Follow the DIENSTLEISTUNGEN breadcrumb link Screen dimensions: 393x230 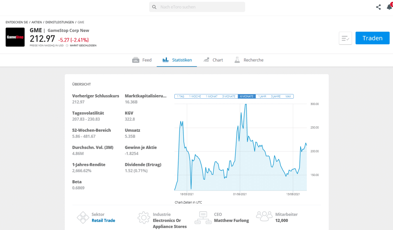[60, 22]
